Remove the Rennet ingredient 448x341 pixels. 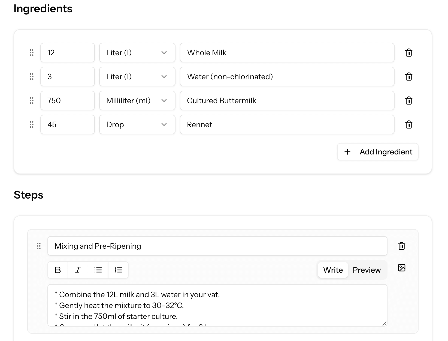(409, 124)
